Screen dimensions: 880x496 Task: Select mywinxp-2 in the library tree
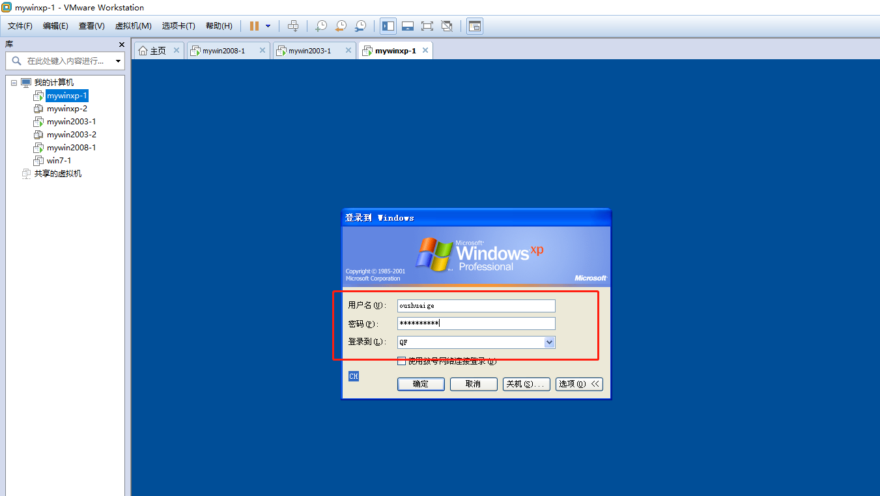click(66, 109)
